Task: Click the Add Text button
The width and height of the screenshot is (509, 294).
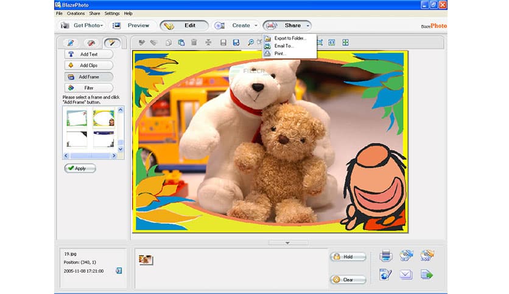Action: [89, 54]
